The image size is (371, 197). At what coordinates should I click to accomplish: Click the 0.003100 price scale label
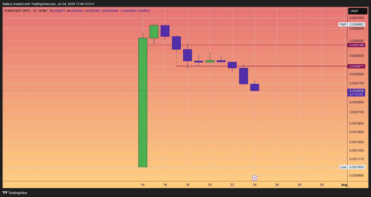tap(357, 83)
